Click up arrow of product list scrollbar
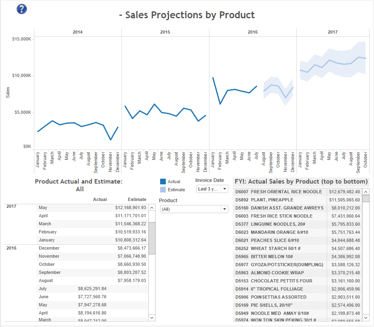Image resolution: width=374 pixels, height=327 pixels. coord(366,192)
